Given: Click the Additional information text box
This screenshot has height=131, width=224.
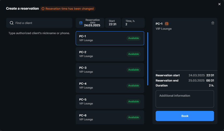Looking at the screenshot, I should click(185, 99).
